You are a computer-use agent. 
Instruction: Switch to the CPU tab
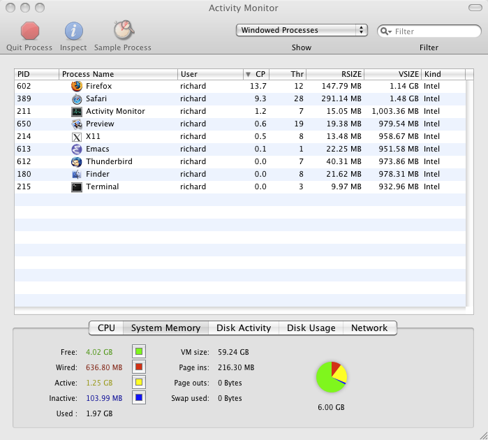pos(106,328)
